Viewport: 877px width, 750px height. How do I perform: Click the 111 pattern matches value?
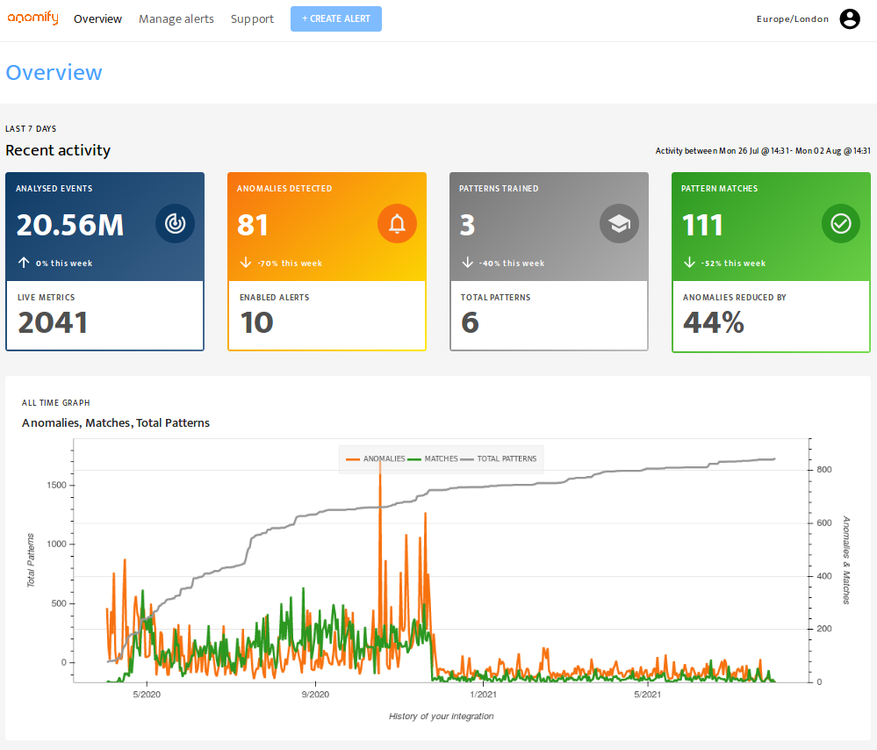(702, 225)
